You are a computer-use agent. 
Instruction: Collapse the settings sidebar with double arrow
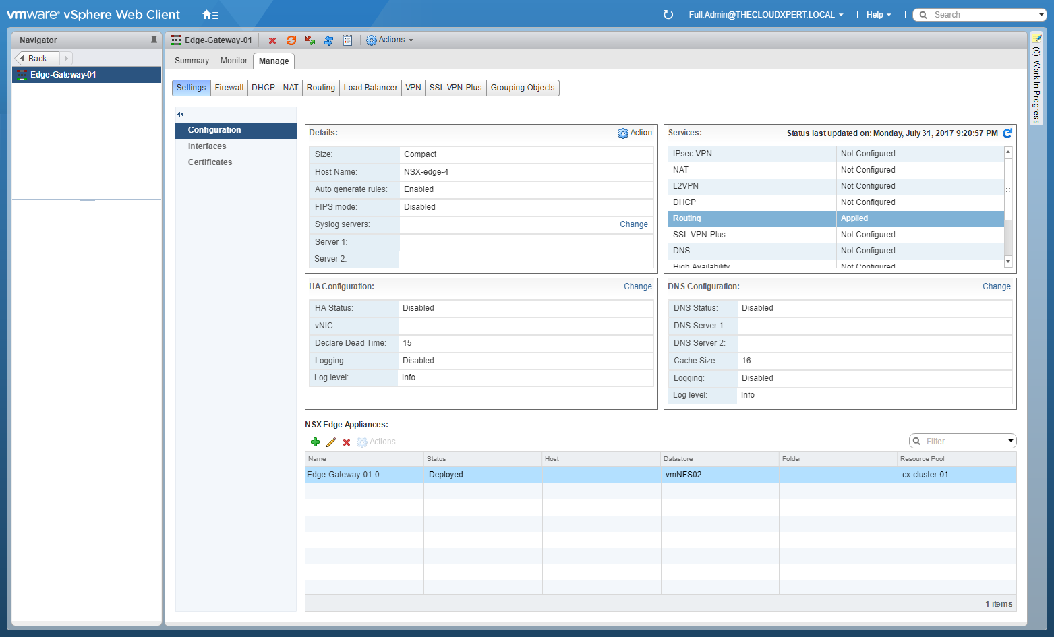point(181,114)
